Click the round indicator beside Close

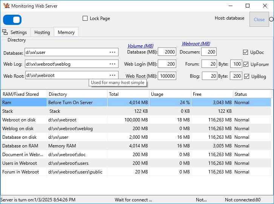[x=271, y=19]
